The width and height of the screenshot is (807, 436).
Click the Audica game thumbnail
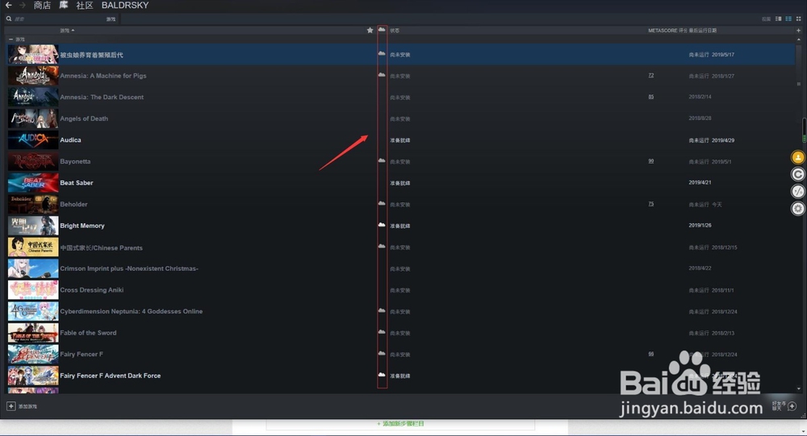(33, 140)
